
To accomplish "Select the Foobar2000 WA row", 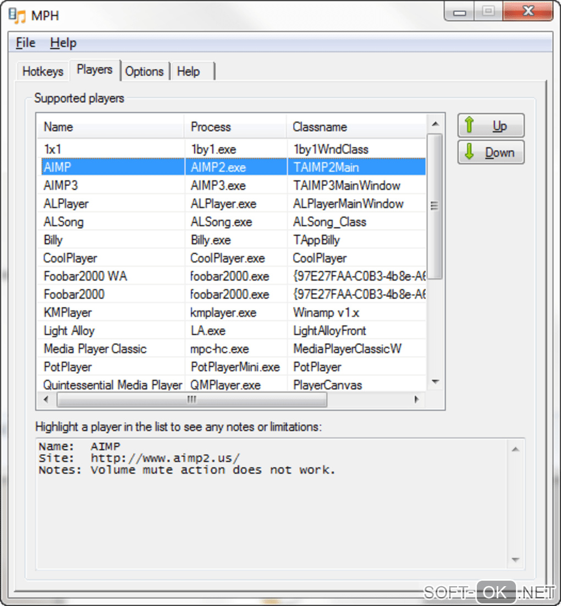I will coord(232,276).
